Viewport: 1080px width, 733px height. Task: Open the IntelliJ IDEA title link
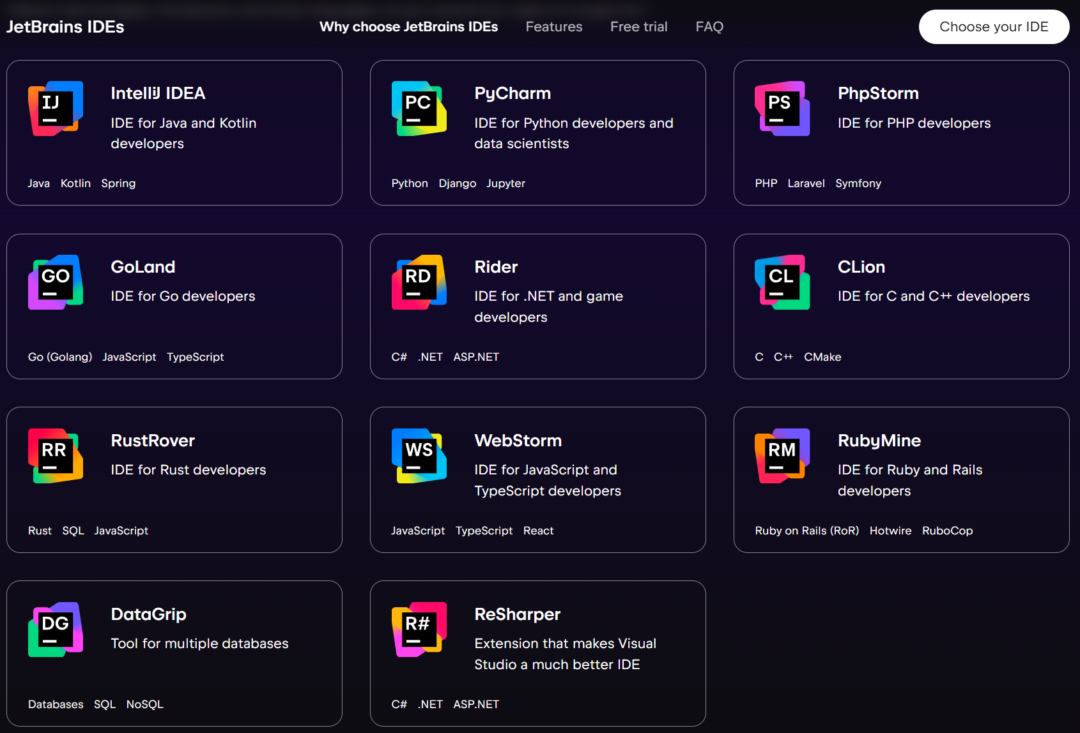pos(158,93)
